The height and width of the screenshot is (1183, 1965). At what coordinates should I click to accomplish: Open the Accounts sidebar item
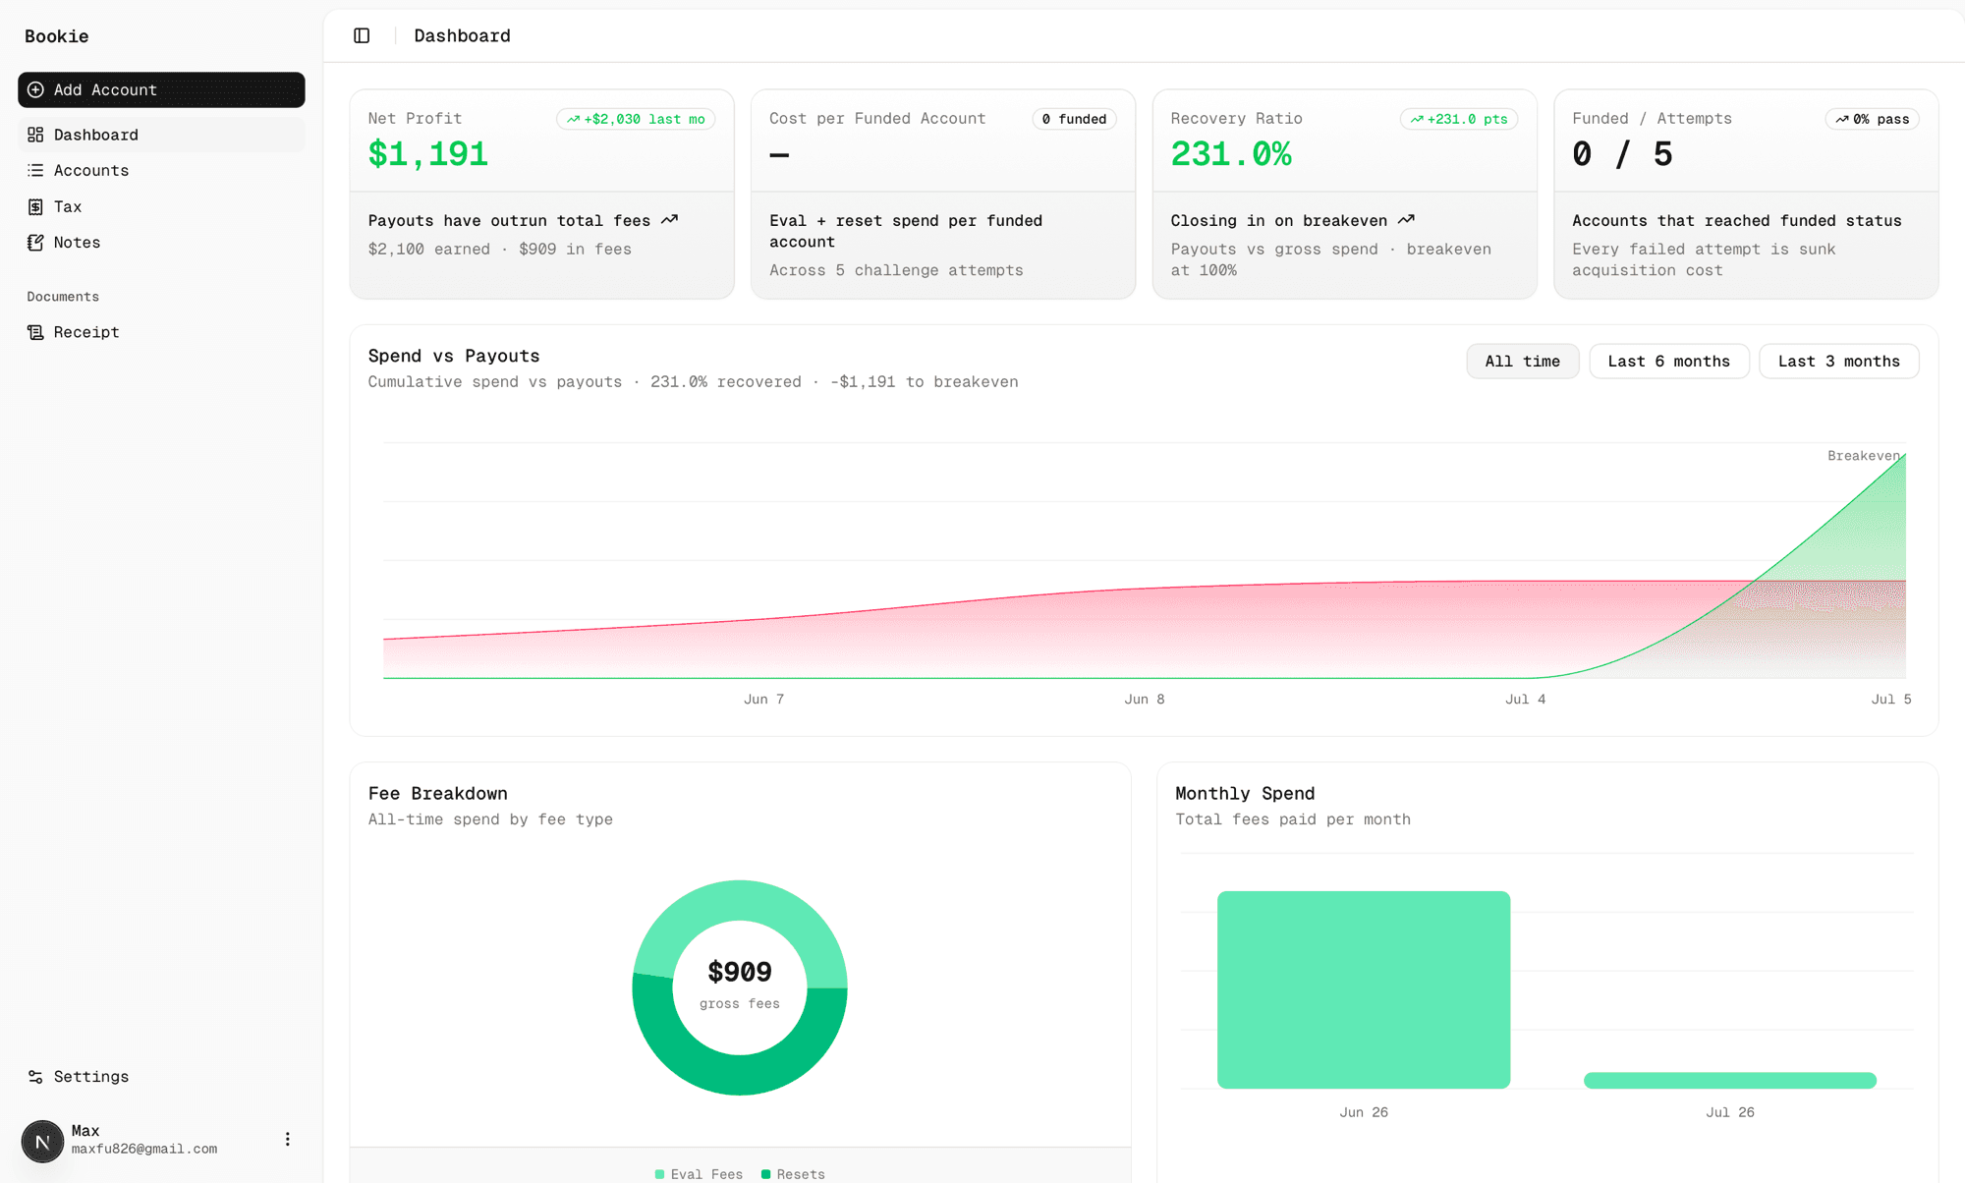coord(161,170)
